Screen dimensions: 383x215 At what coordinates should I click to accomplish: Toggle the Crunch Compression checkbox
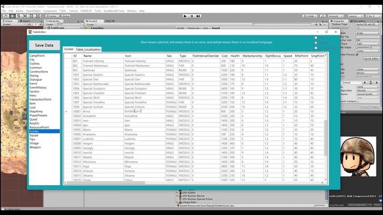tap(358, 101)
